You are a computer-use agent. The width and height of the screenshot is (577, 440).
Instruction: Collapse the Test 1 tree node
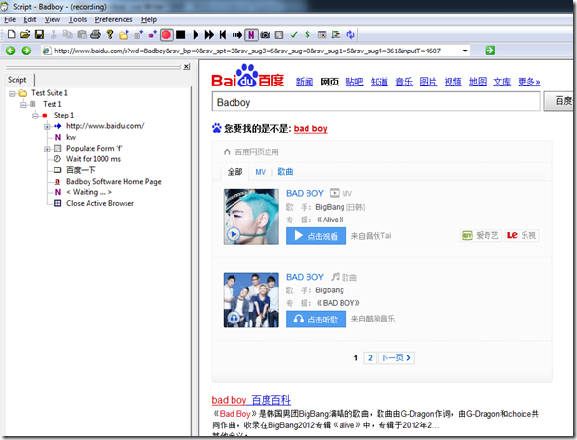[23, 105]
